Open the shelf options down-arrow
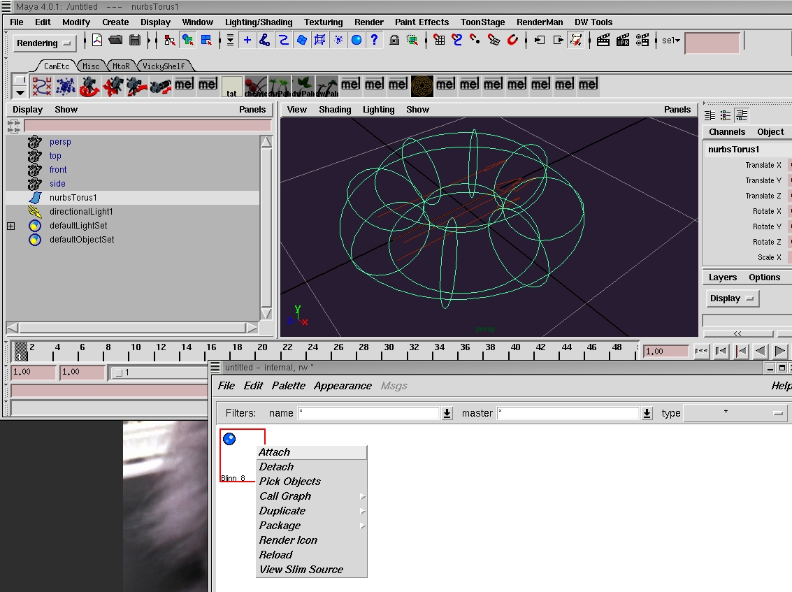 [20, 92]
